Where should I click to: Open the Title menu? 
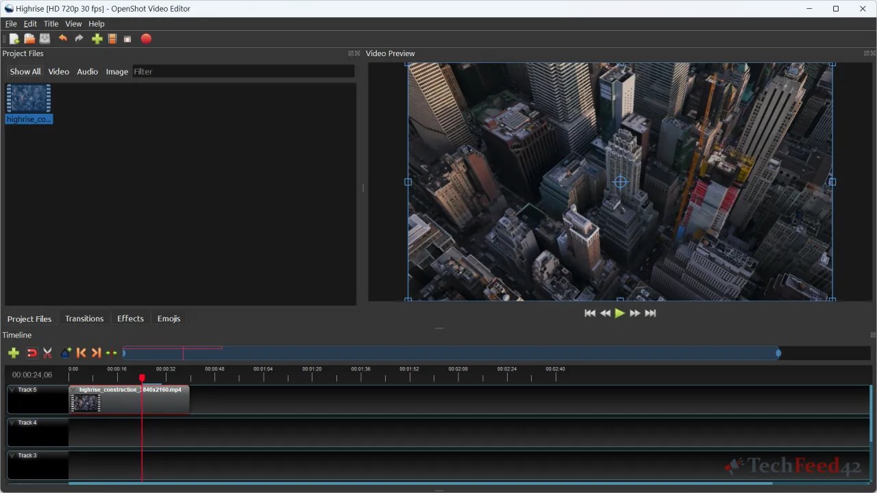click(51, 23)
